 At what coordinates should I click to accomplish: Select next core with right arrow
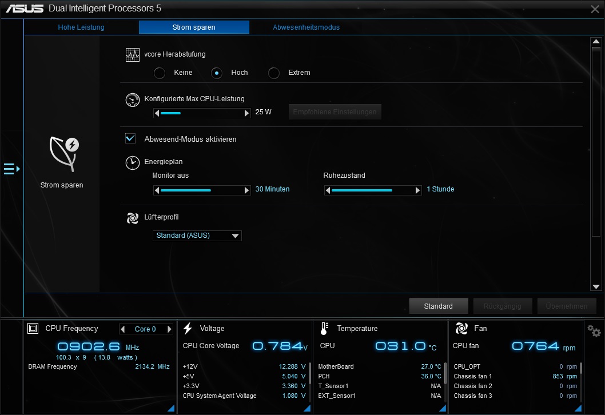tap(169, 329)
